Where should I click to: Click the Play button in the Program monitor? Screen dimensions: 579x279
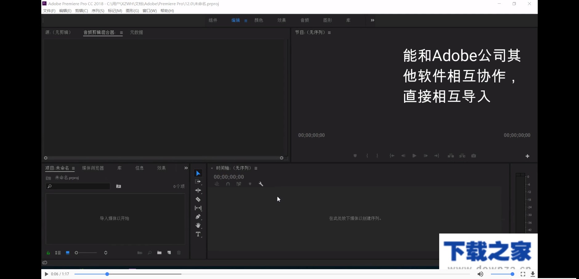(x=414, y=156)
